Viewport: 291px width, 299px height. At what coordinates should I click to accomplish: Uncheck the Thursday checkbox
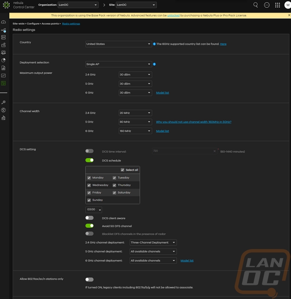click(x=114, y=185)
